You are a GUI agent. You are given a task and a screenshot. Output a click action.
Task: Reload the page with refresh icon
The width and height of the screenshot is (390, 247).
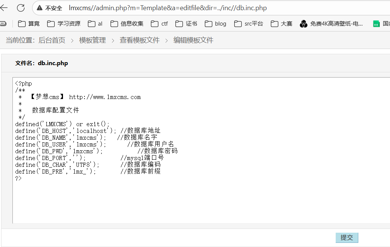click(21, 8)
